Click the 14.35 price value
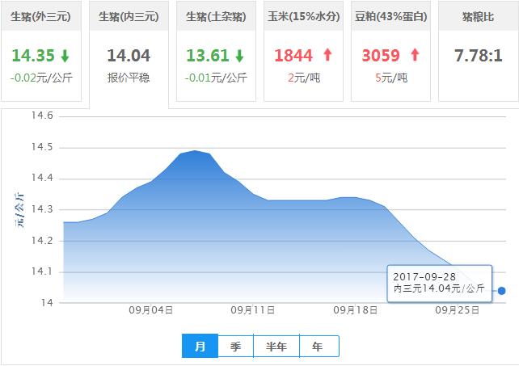Image resolution: width=519 pixels, height=366 pixels. pos(33,56)
